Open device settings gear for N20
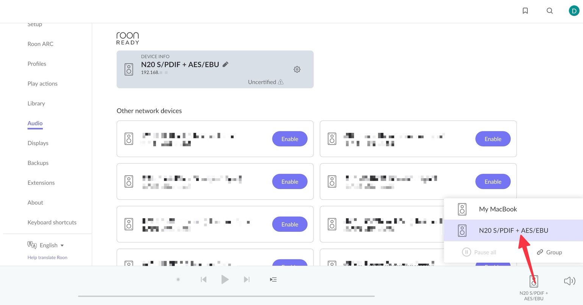Viewport: 583px width, 305px height. (x=297, y=69)
